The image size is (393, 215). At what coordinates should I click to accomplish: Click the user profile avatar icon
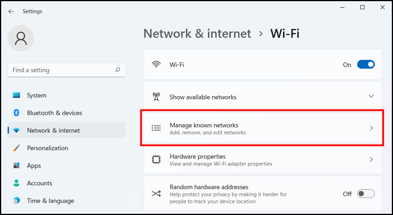click(21, 38)
